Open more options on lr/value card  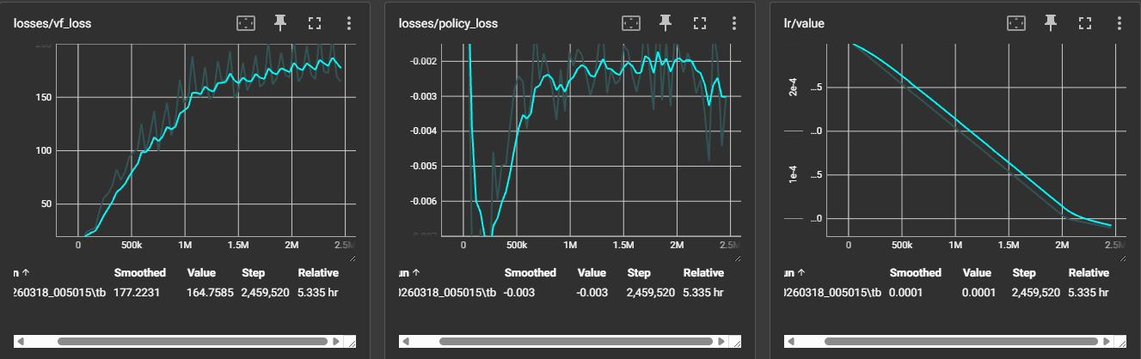(x=1119, y=23)
